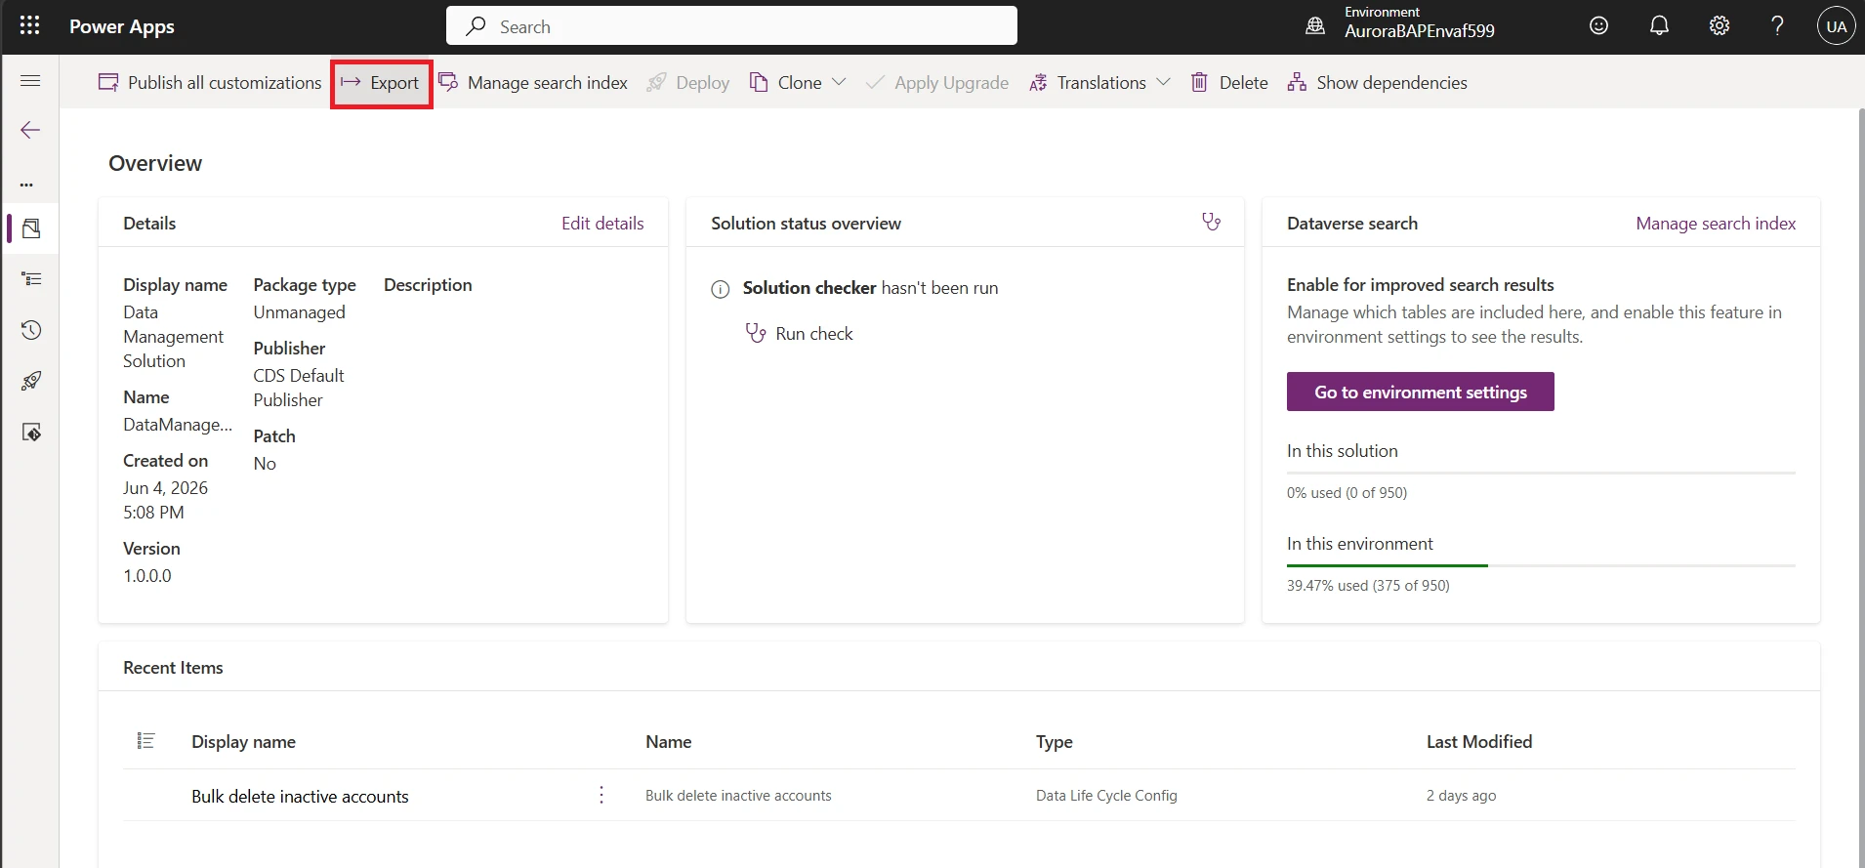The image size is (1865, 868).
Task: Click Apply Upgrade in the toolbar
Action: (937, 82)
